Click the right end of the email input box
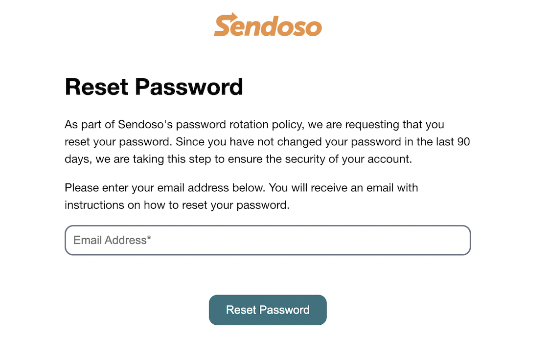 462,240
